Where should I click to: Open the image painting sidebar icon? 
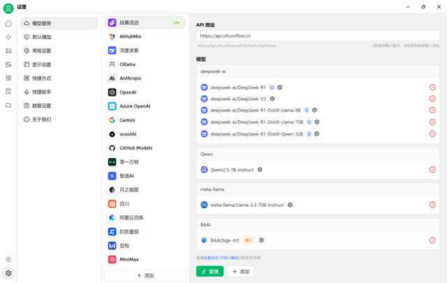pos(8,51)
